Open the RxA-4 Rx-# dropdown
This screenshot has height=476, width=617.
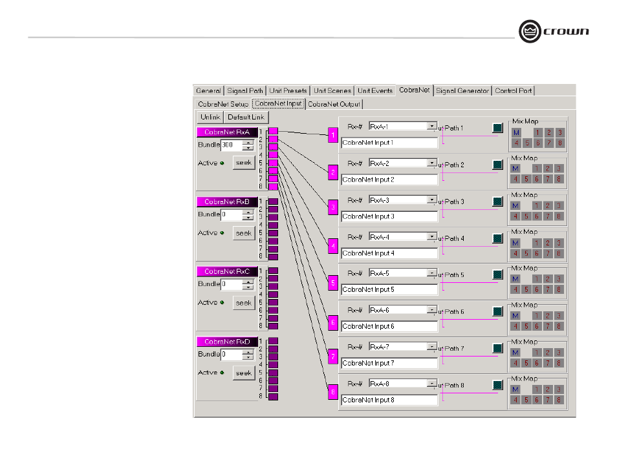(431, 236)
